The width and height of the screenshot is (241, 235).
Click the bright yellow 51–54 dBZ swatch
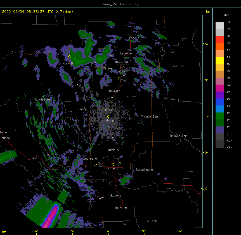pos(220,60)
